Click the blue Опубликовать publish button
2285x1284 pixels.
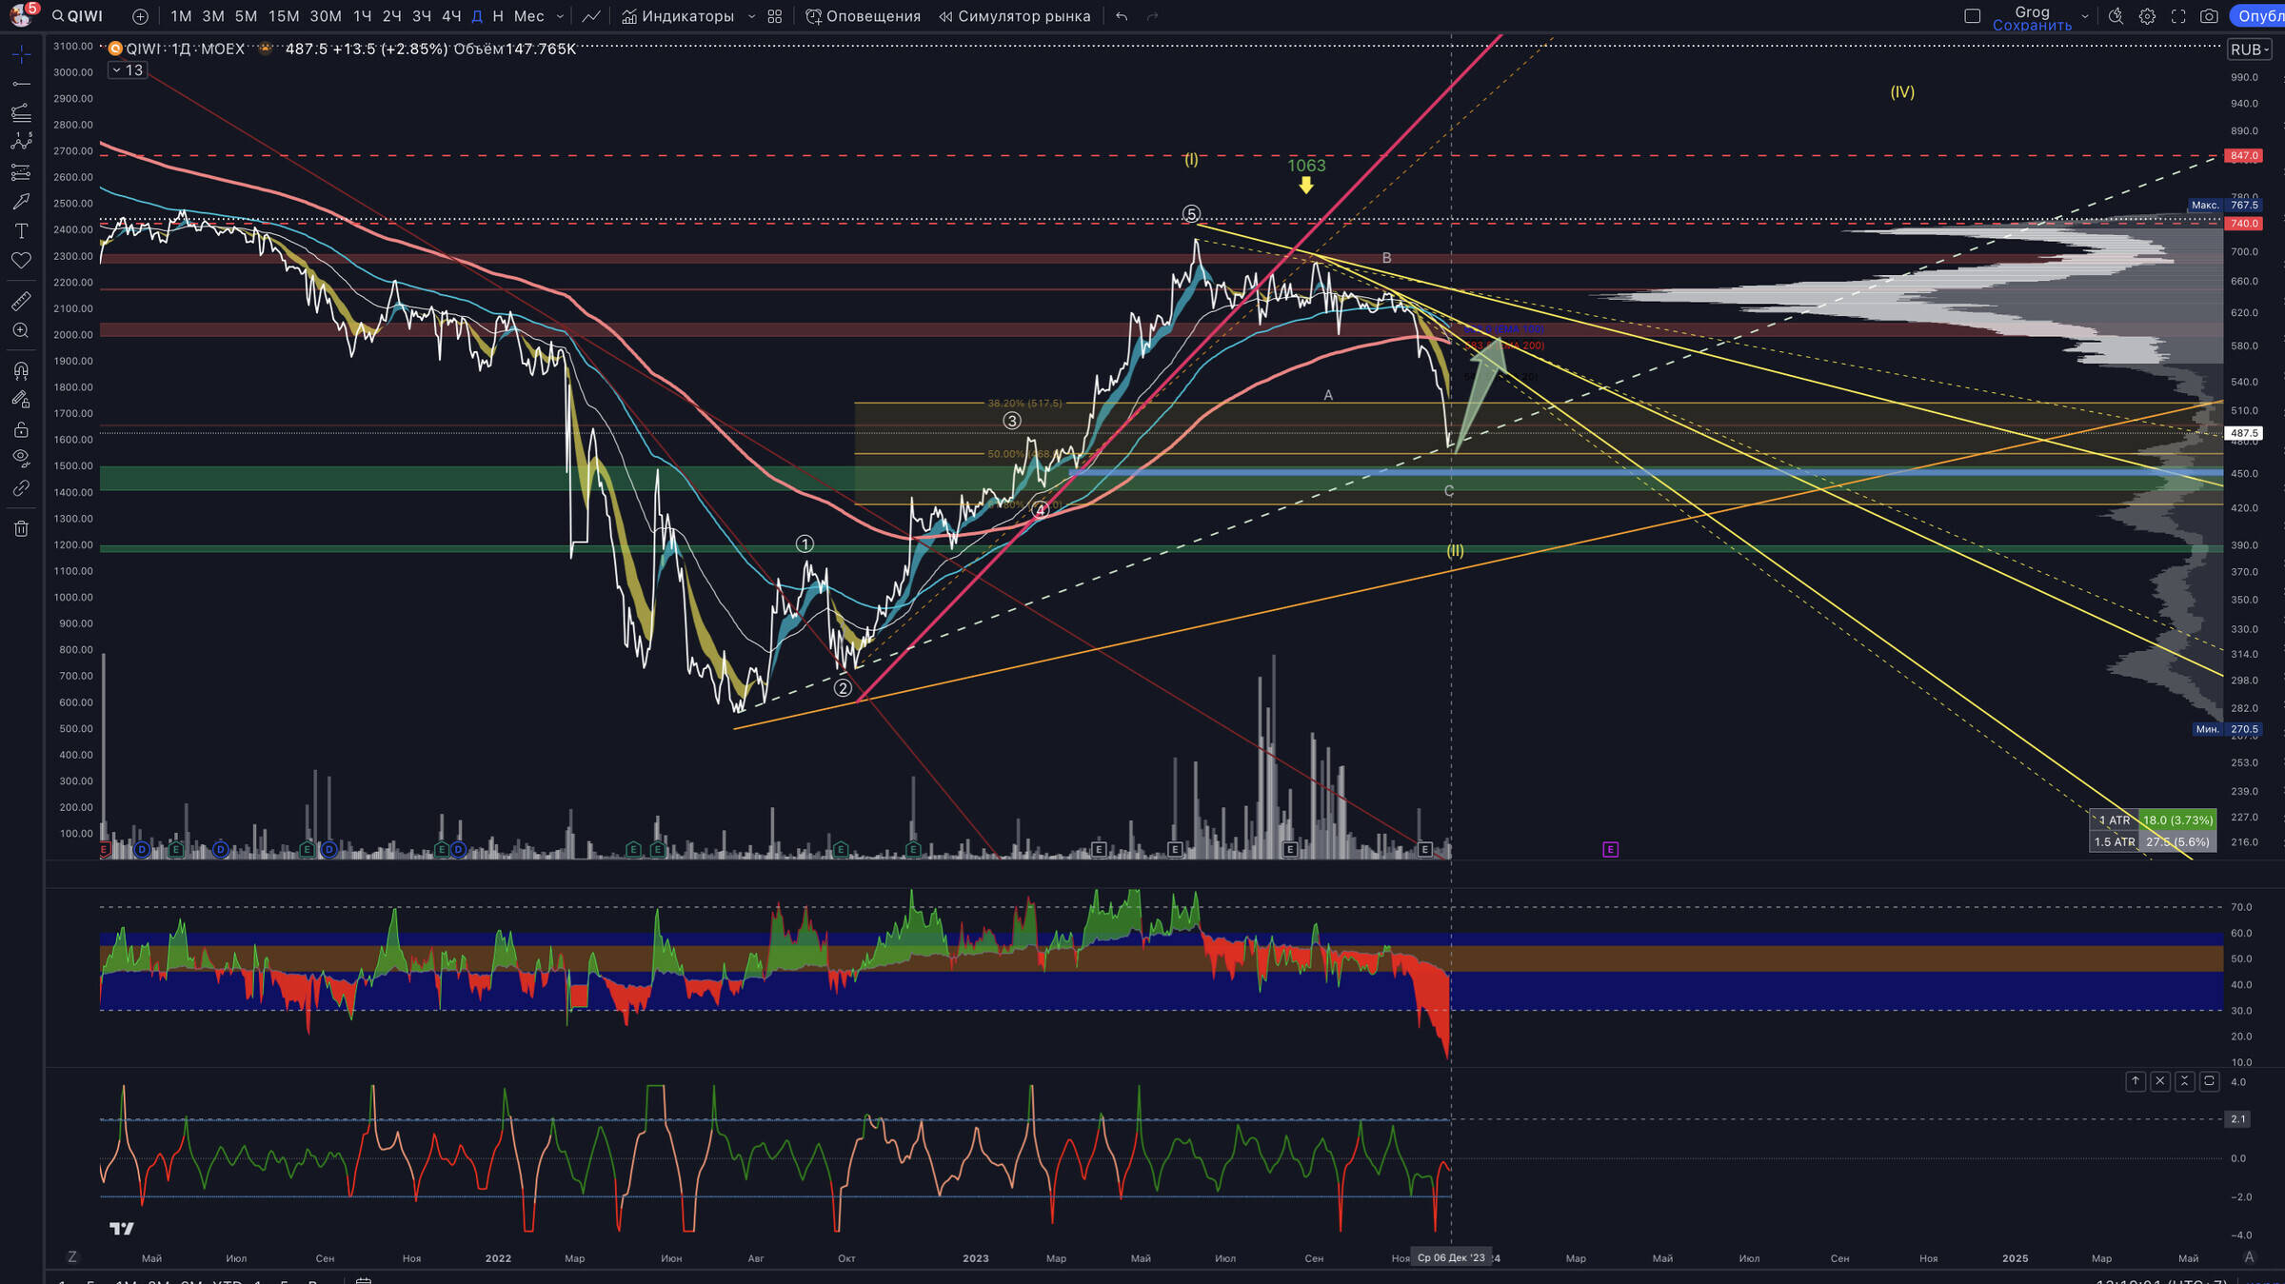click(x=2258, y=16)
